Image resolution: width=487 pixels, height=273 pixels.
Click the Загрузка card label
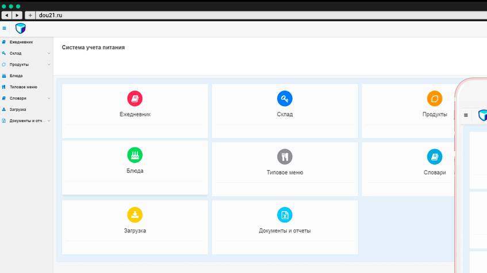135,231
